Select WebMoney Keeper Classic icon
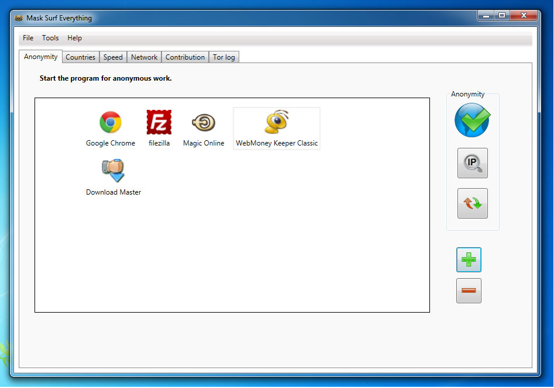This screenshot has width=554, height=388. click(x=277, y=122)
